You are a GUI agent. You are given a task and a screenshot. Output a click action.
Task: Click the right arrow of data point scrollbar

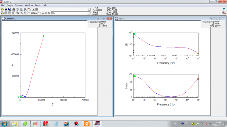(x=89, y=9)
